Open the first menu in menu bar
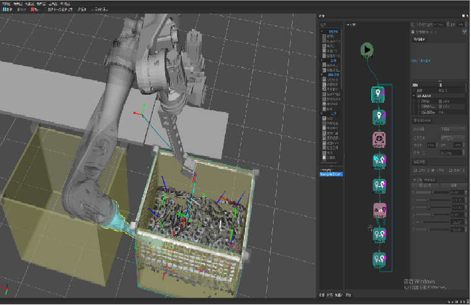 [x=6, y=3]
